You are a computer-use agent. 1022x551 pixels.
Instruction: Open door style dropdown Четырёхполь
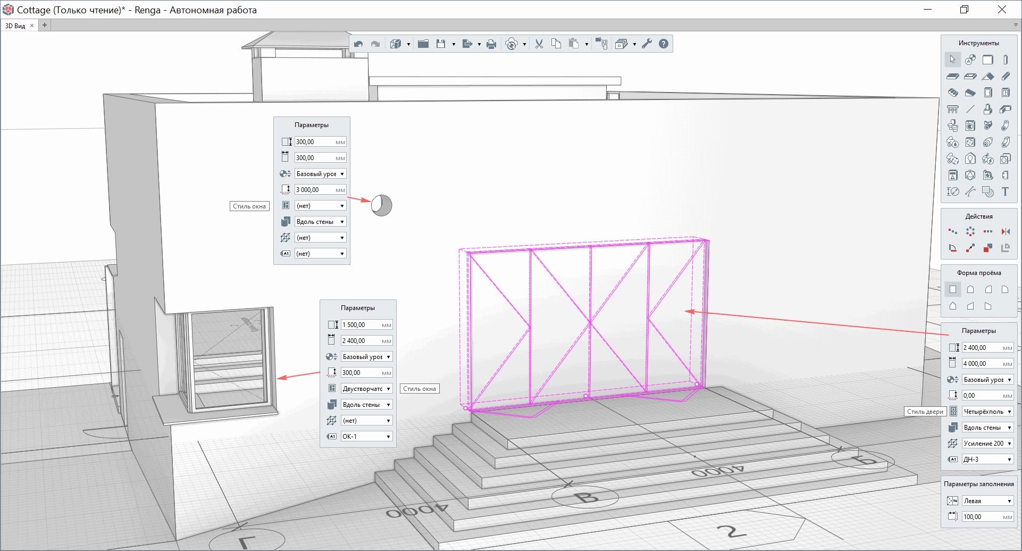coord(987,412)
